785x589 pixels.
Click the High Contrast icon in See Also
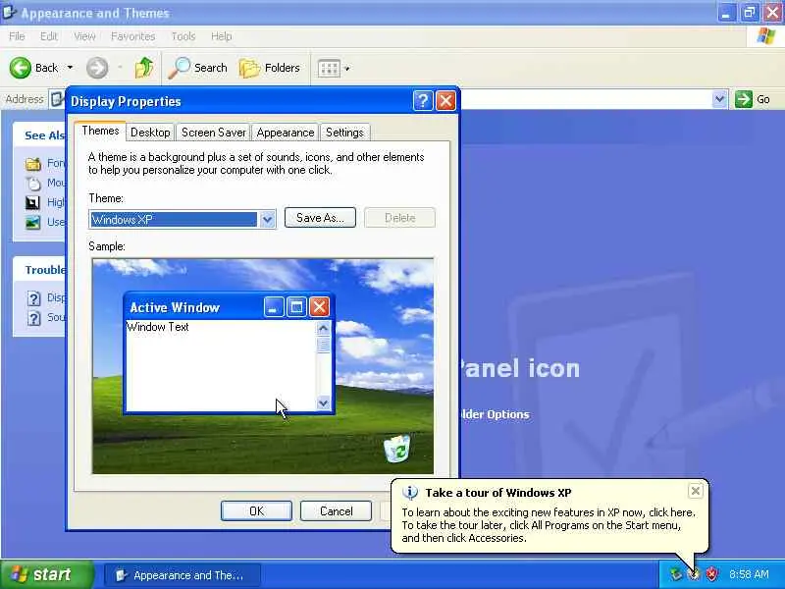point(33,203)
